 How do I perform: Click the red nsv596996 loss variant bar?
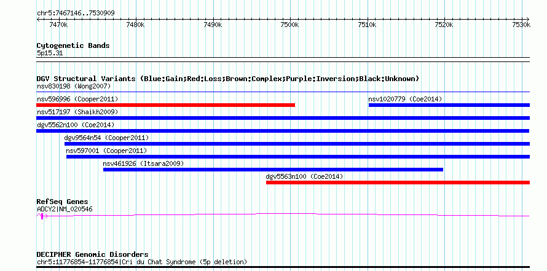pyautogui.click(x=166, y=105)
